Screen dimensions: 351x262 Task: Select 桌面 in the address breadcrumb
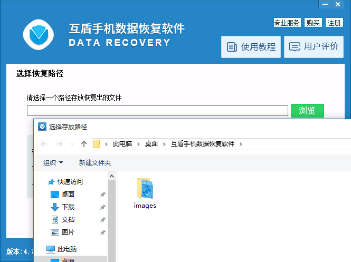click(x=151, y=144)
